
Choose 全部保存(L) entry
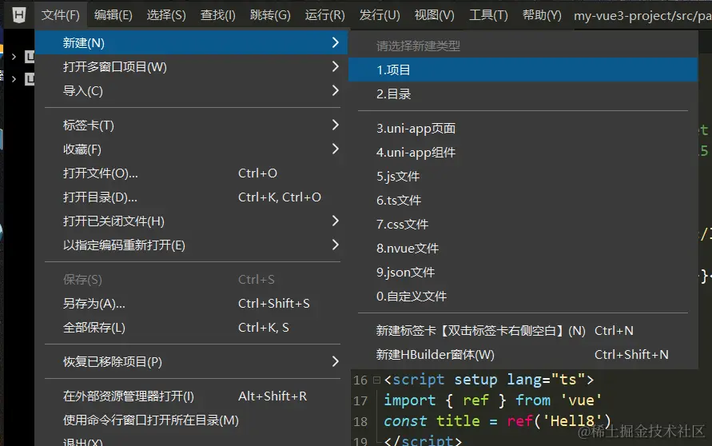191,328
